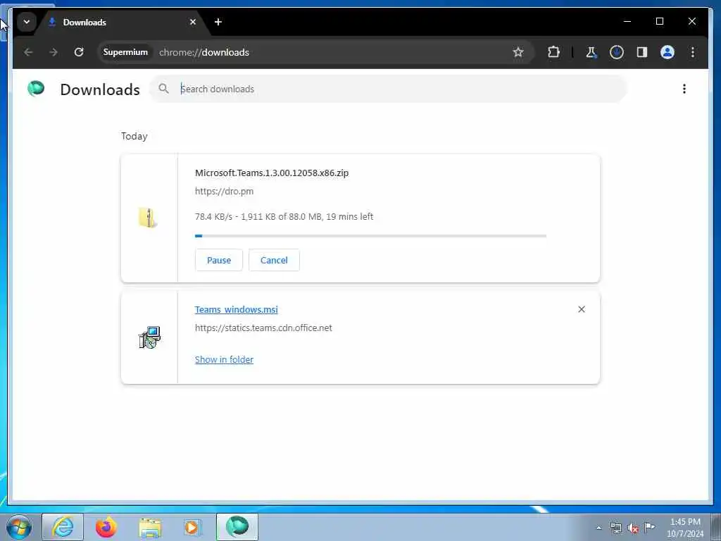Screen dimensions: 721x541
Task: Click the Supermium site info chip
Action: pos(125,52)
